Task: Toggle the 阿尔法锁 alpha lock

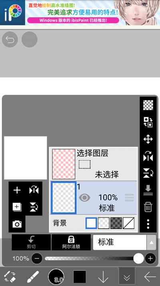Action: [x=71, y=242]
